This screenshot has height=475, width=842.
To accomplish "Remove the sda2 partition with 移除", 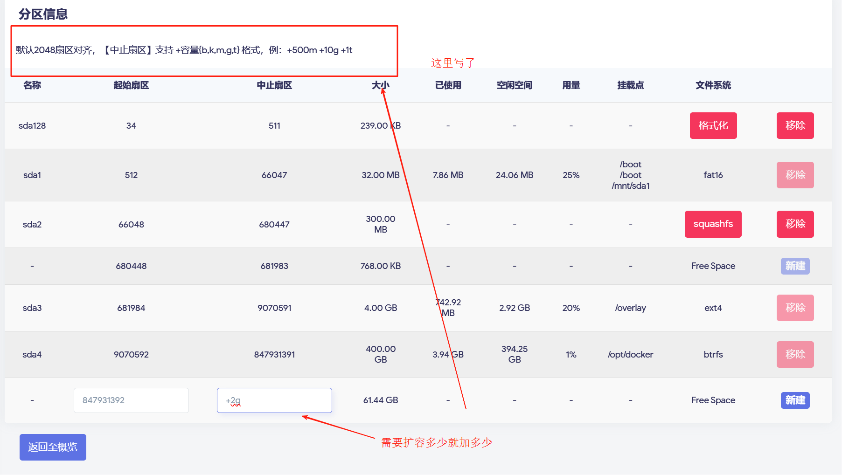I will [795, 224].
